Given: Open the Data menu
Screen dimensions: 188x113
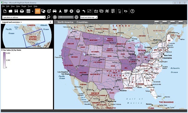Looking at the screenshot, I should coord(18,6).
